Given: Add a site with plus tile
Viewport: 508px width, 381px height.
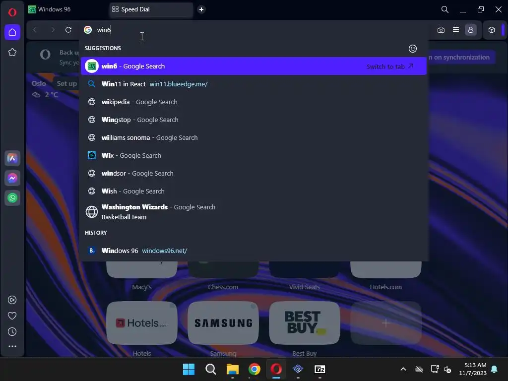Looking at the screenshot, I should 386,323.
